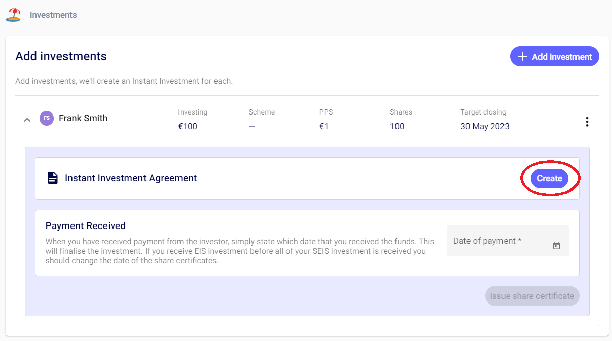The image size is (612, 341).
Task: Click the beach umbrella logo icon
Action: point(13,15)
